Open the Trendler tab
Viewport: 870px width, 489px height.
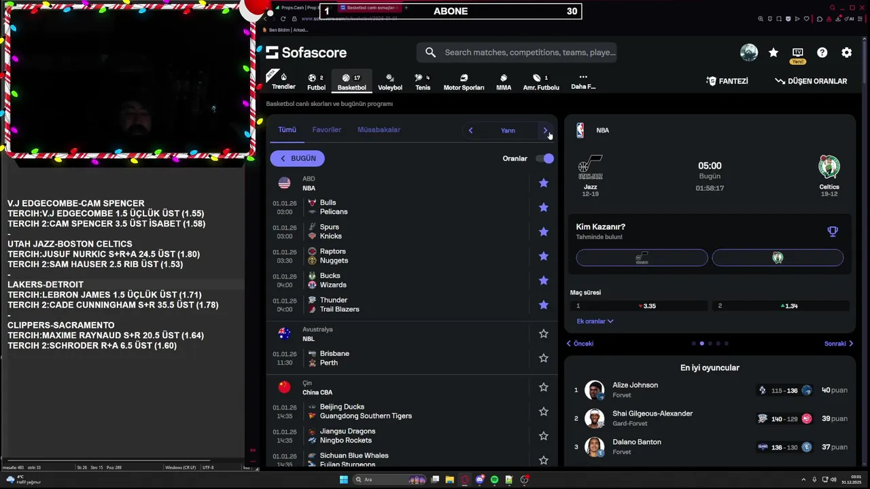click(x=283, y=81)
